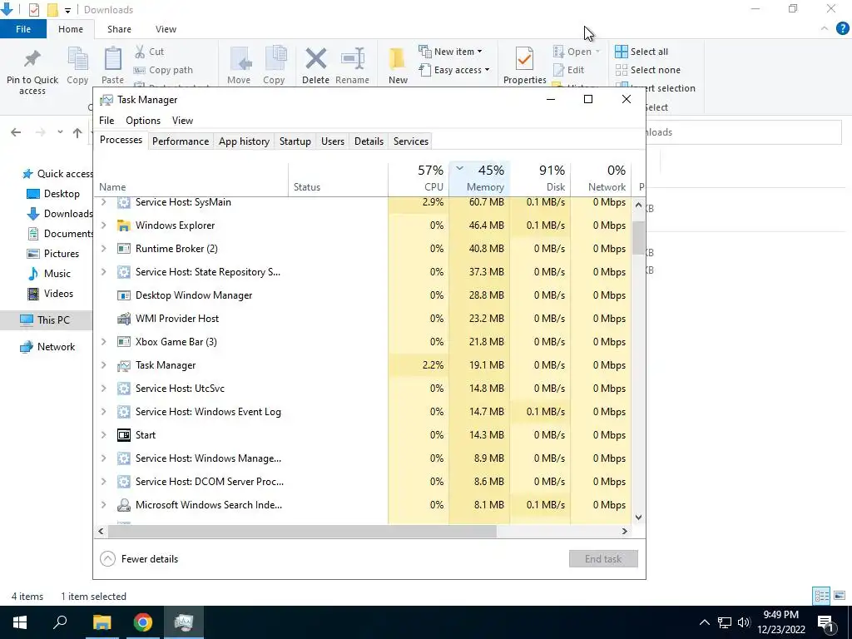852x639 pixels.
Task: Click the network icon in system tray
Action: pos(725,622)
